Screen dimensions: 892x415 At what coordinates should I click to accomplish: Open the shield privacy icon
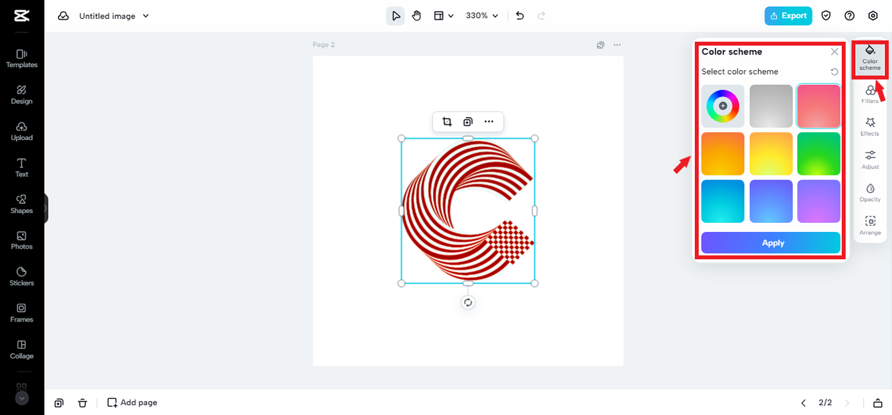click(x=826, y=15)
